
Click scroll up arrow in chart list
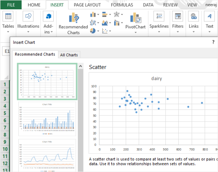81,66
